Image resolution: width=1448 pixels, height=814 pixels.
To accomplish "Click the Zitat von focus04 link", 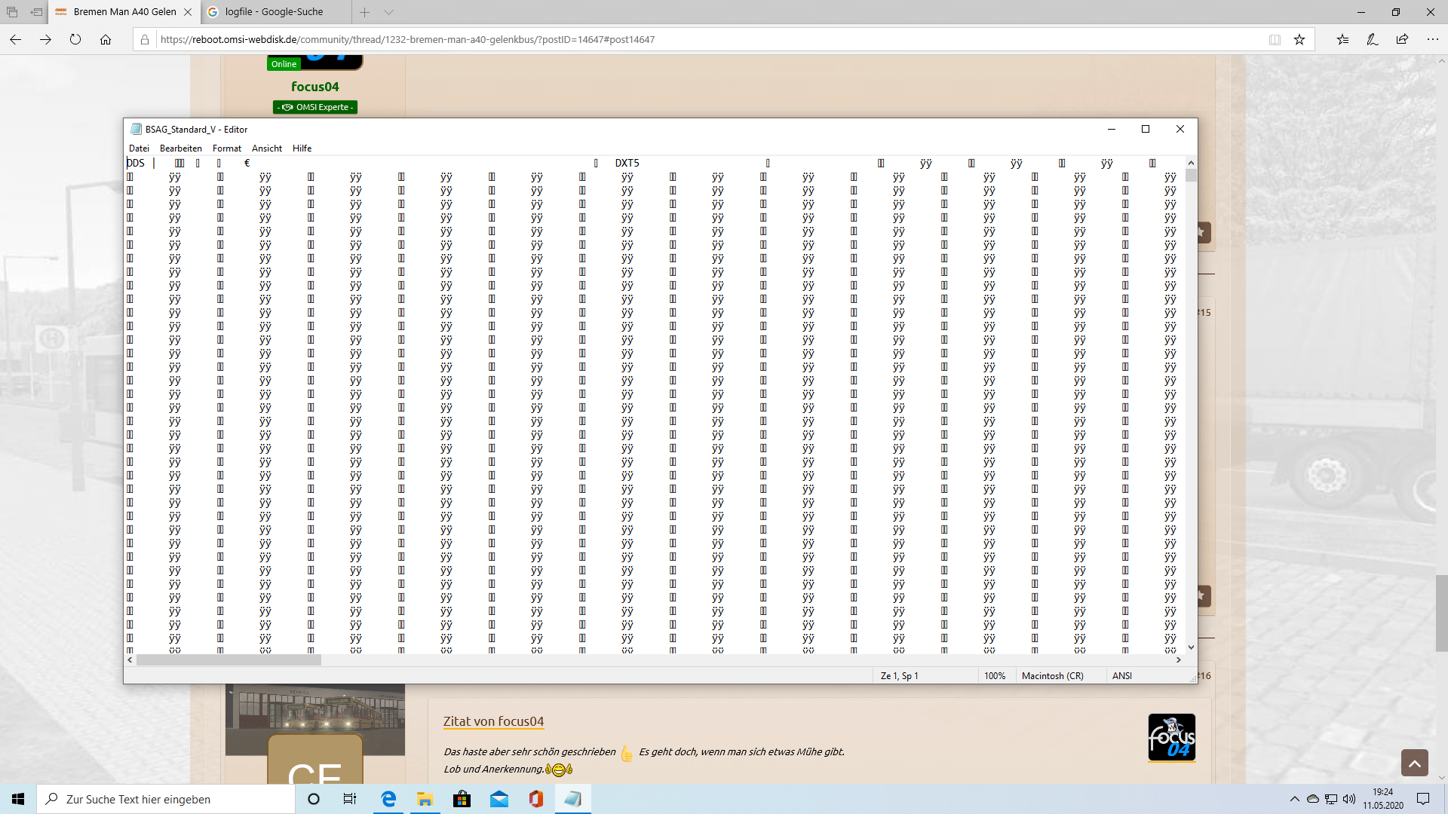I will pos(493,721).
